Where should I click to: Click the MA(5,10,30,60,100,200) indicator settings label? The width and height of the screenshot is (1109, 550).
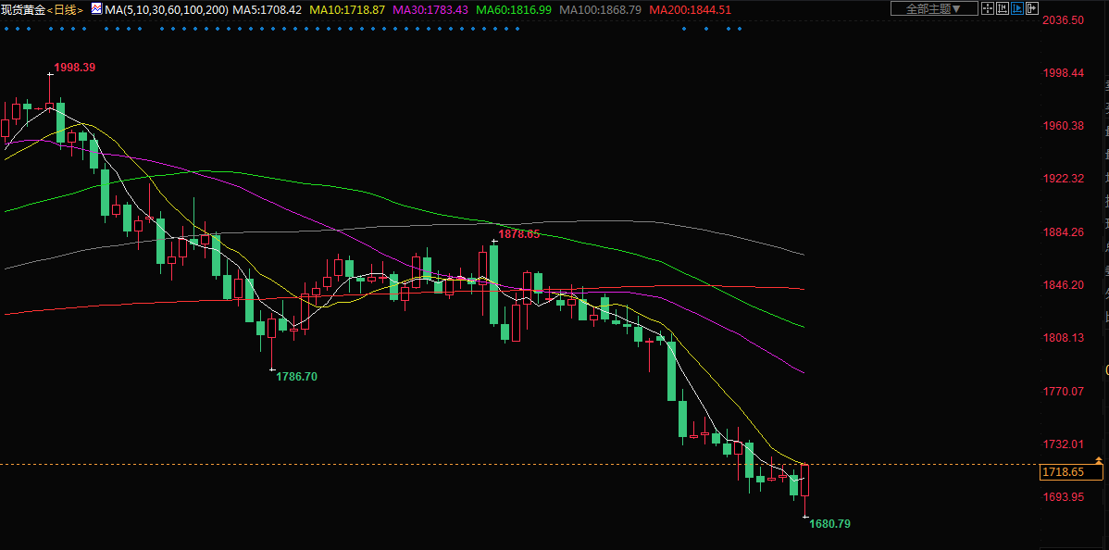click(x=167, y=9)
